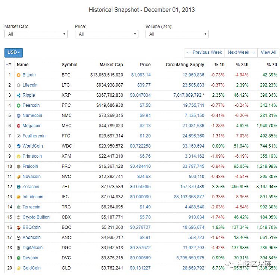
Task: Open the Litecoin name link
Action: pos(30,85)
